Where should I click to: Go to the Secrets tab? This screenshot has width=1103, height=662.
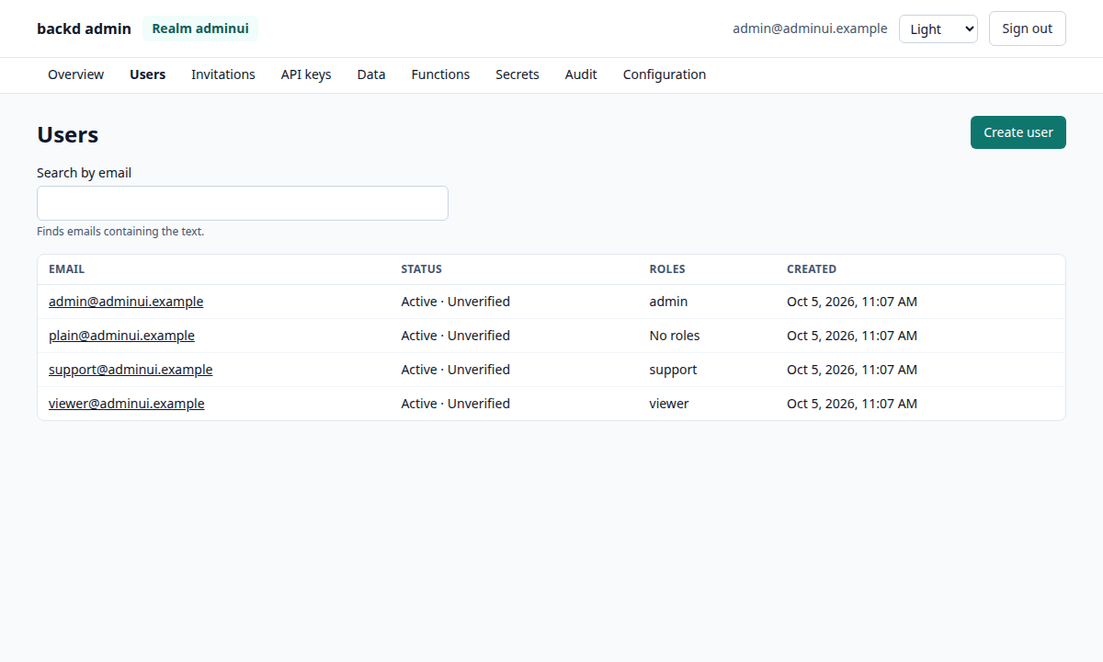(x=517, y=74)
